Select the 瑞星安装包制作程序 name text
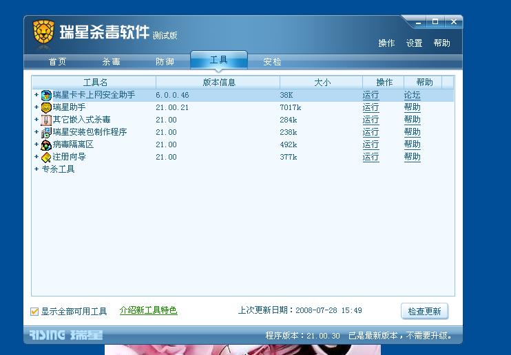 (90, 132)
